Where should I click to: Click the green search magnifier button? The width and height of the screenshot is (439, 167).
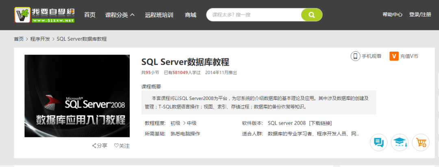click(312, 15)
